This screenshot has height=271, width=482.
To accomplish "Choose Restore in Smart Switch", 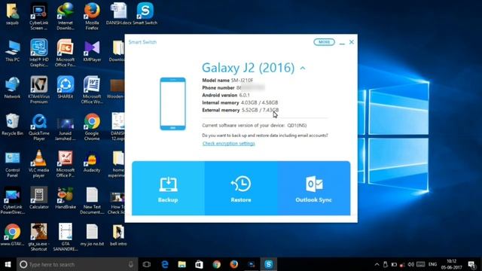I will (x=241, y=188).
